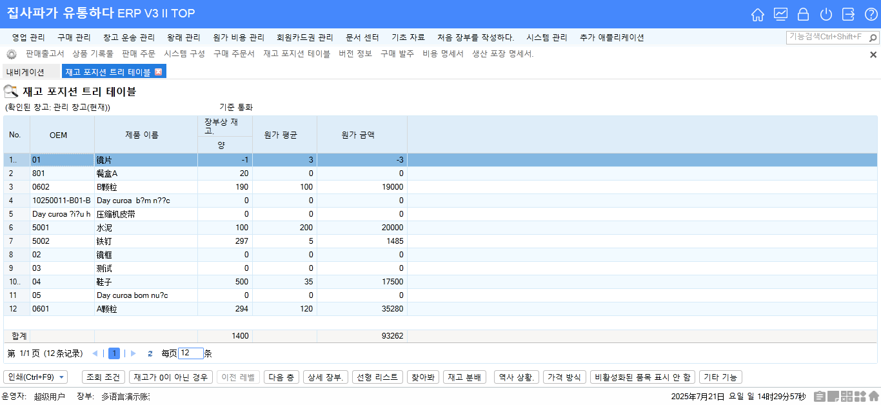Image resolution: width=881 pixels, height=405 pixels.
Task: Open the 창고 운송 관리 menu
Action: (129, 37)
